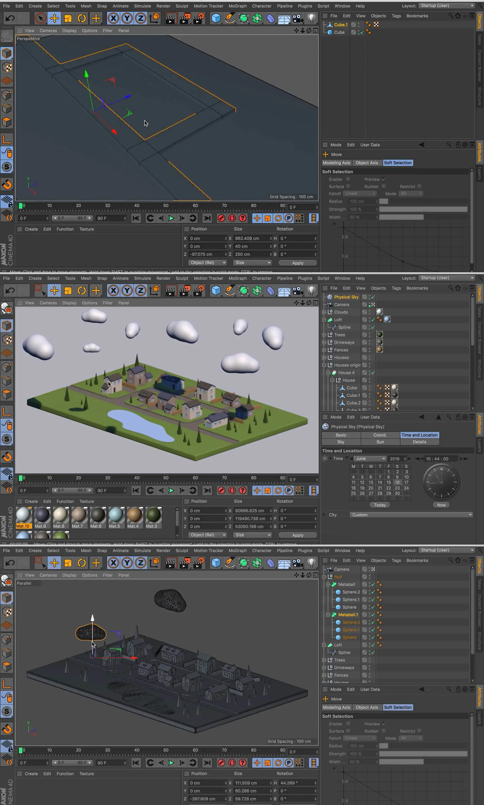Toggle the enable checkmark for the Metaball.1 object
Viewport: 484px width, 805px height.
[373, 615]
